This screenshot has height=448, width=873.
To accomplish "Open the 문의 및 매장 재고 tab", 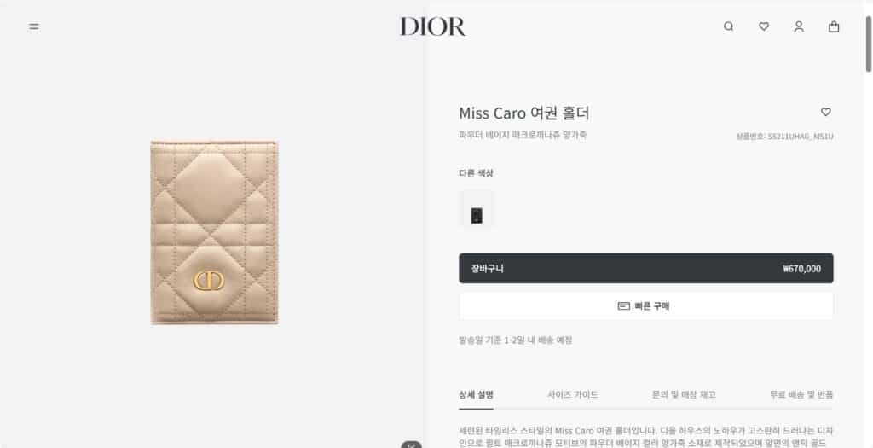I will tap(684, 394).
